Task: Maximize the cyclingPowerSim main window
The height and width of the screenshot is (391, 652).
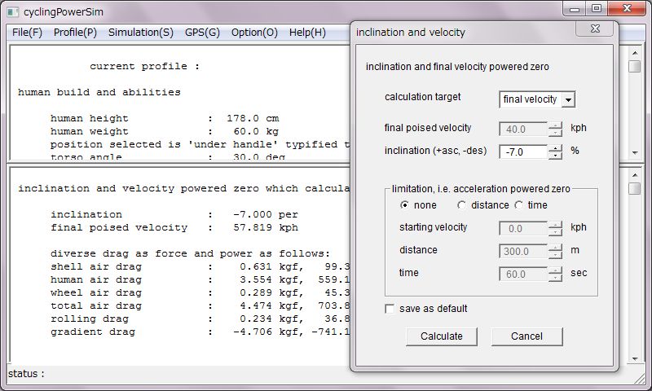Action: [x=597, y=8]
